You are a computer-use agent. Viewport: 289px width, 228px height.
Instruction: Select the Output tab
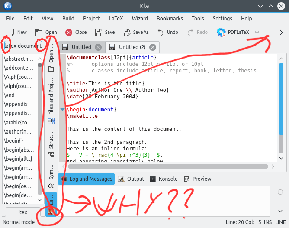[x=131, y=179]
